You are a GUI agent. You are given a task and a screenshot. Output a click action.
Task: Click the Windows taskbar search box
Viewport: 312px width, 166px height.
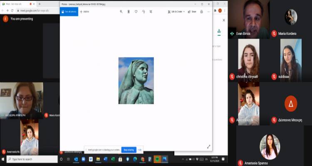pos(31,159)
